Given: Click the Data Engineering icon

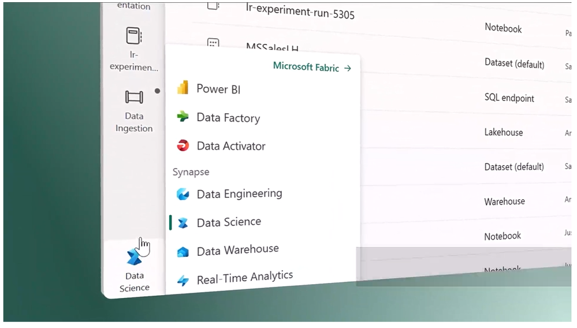Looking at the screenshot, I should click(x=183, y=194).
